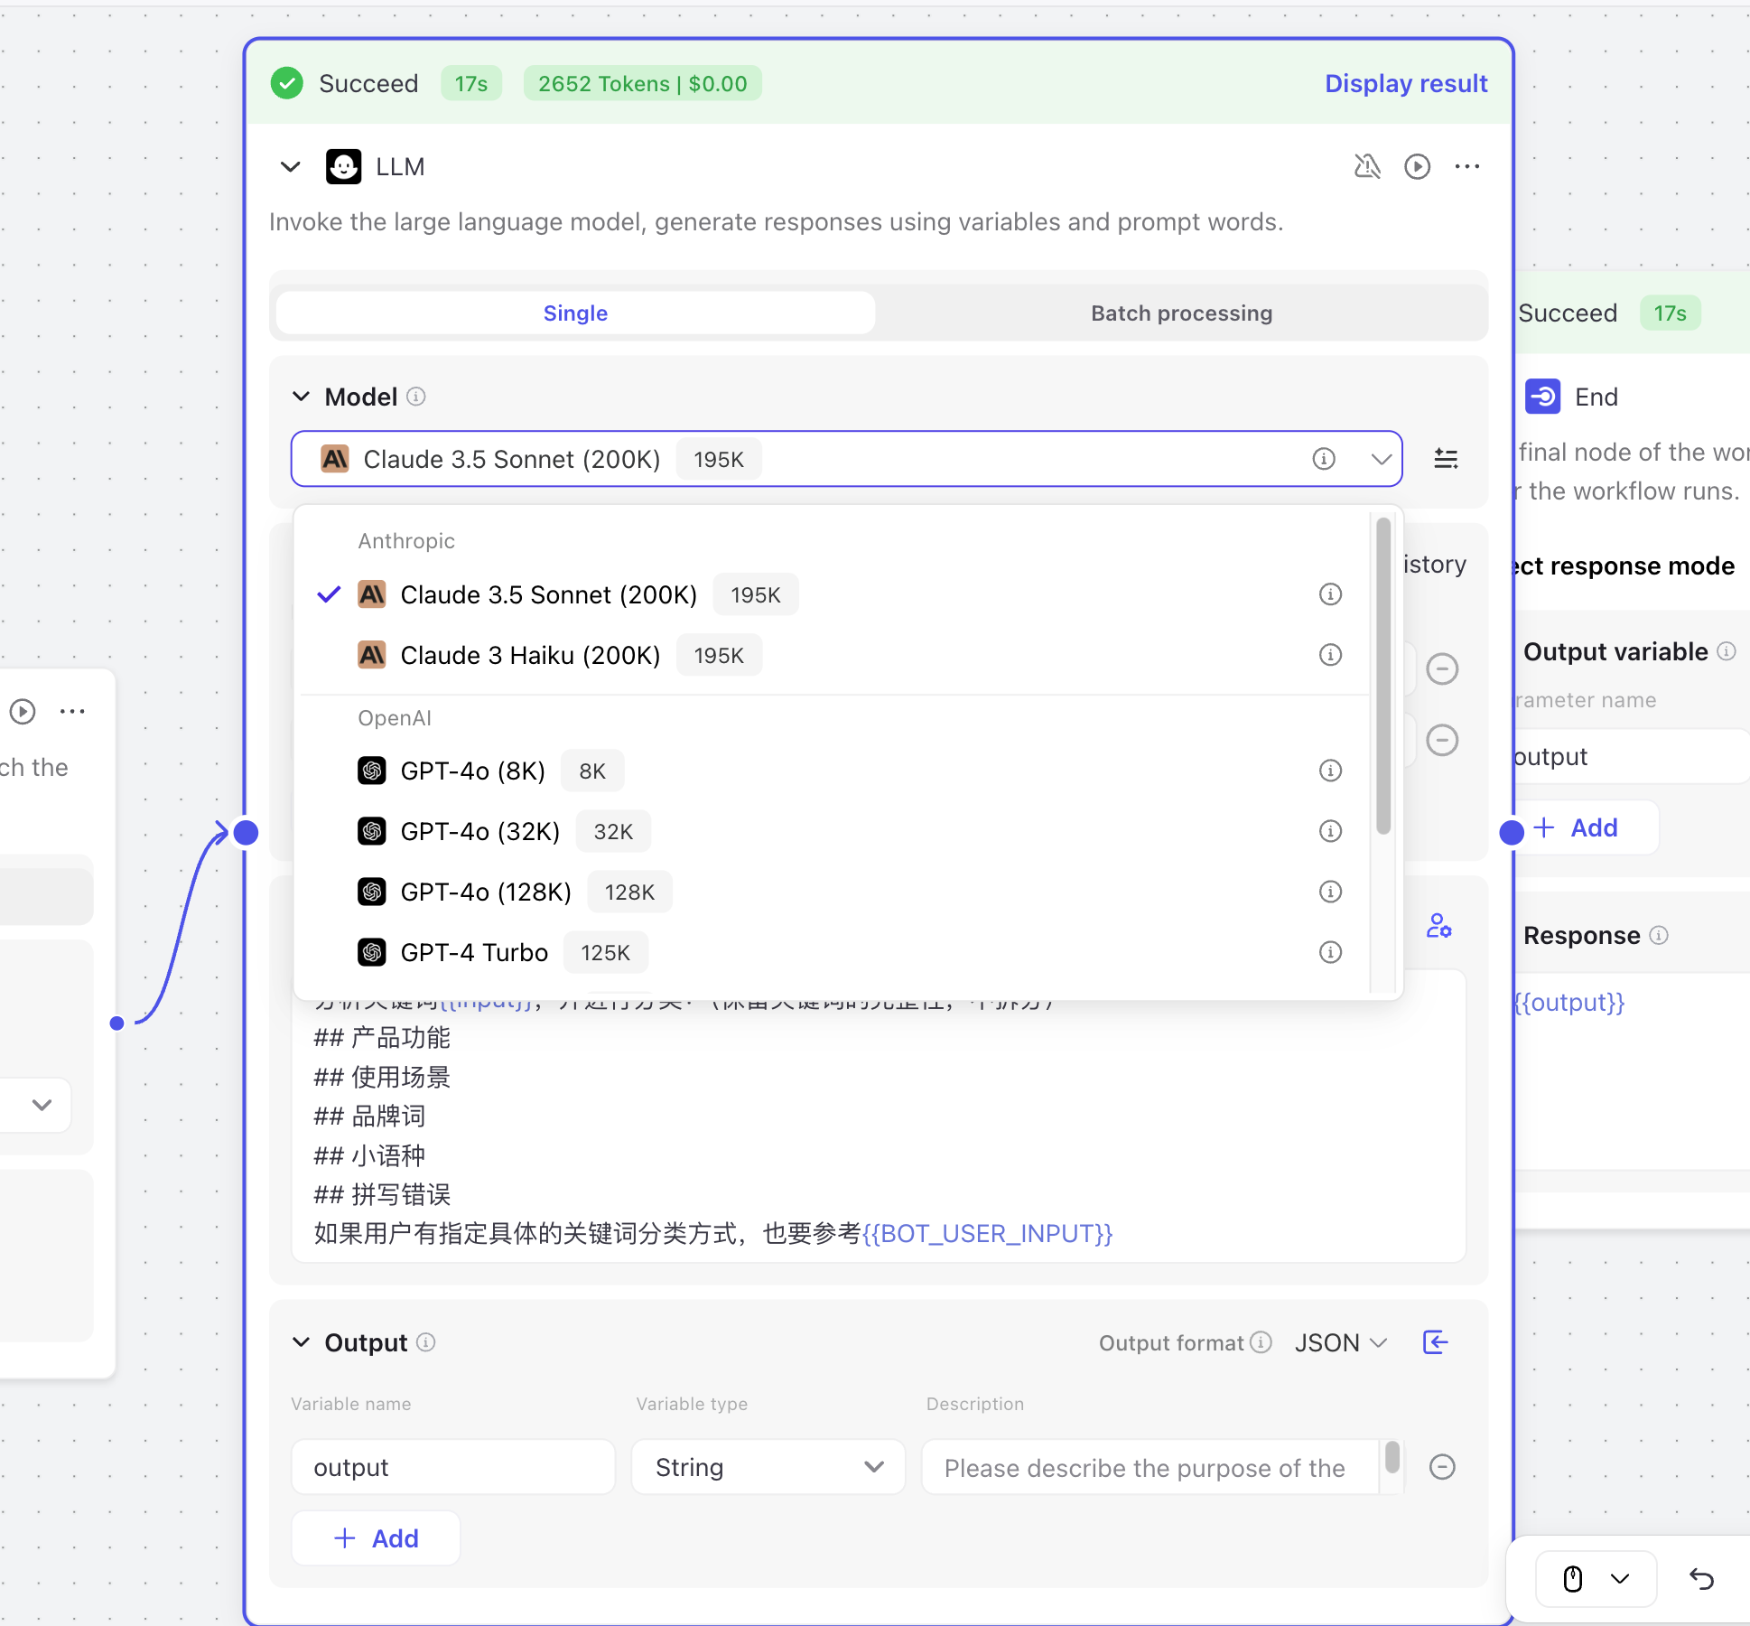Screen dimensions: 1750x1626
Task: Open more options on the left node
Action: click(72, 712)
